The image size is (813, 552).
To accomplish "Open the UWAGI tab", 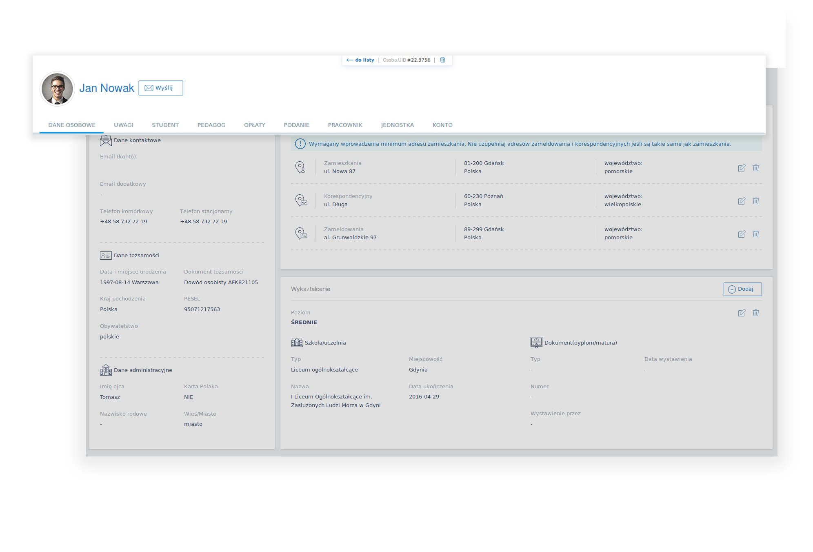I will click(x=124, y=125).
